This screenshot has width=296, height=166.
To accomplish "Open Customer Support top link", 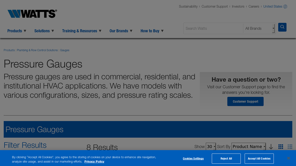I will tap(215, 7).
